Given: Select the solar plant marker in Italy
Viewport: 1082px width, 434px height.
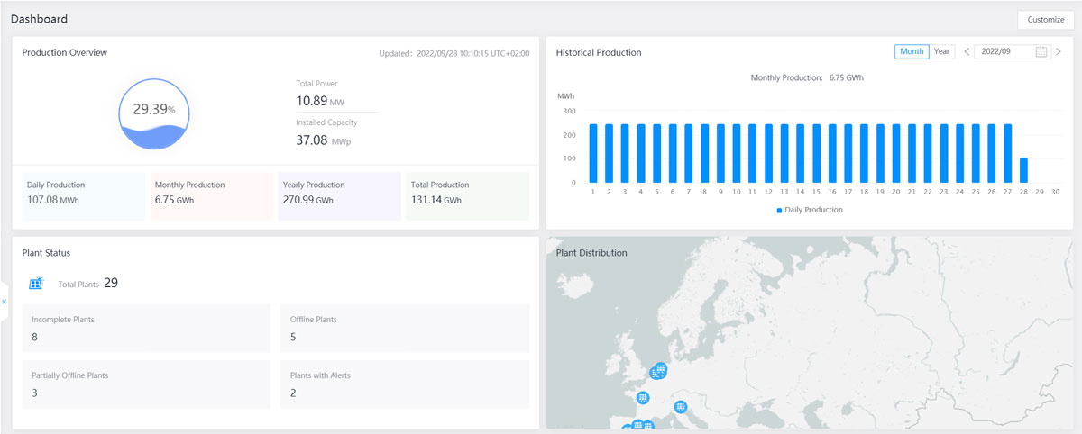Looking at the screenshot, I should coord(681,407).
